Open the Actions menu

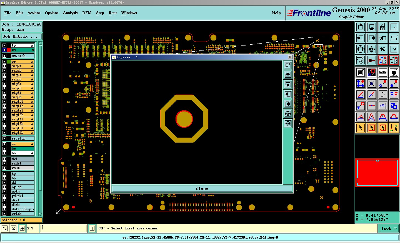[34, 13]
